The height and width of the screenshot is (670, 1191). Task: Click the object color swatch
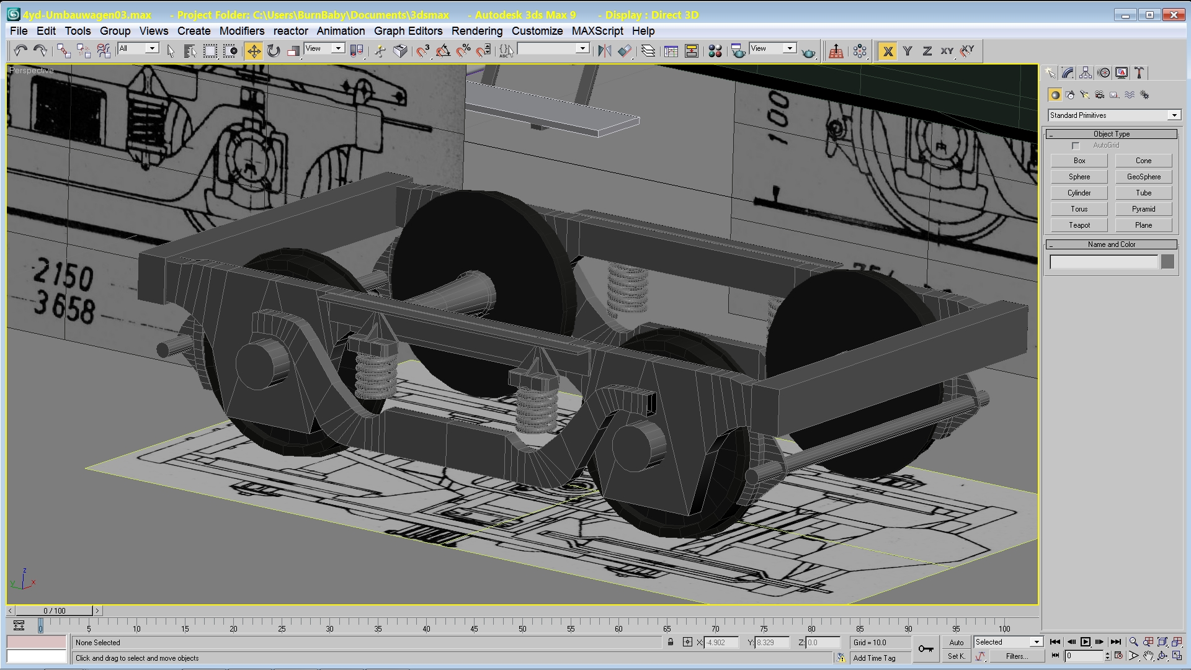tap(1167, 262)
